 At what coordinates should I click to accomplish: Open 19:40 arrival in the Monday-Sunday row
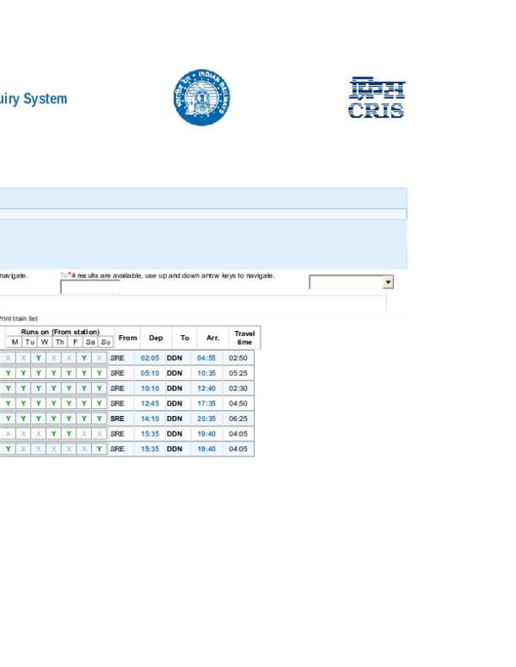pos(206,450)
